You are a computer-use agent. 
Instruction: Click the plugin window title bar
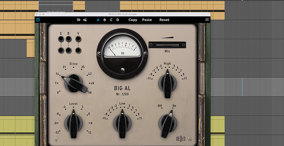tap(122, 14)
